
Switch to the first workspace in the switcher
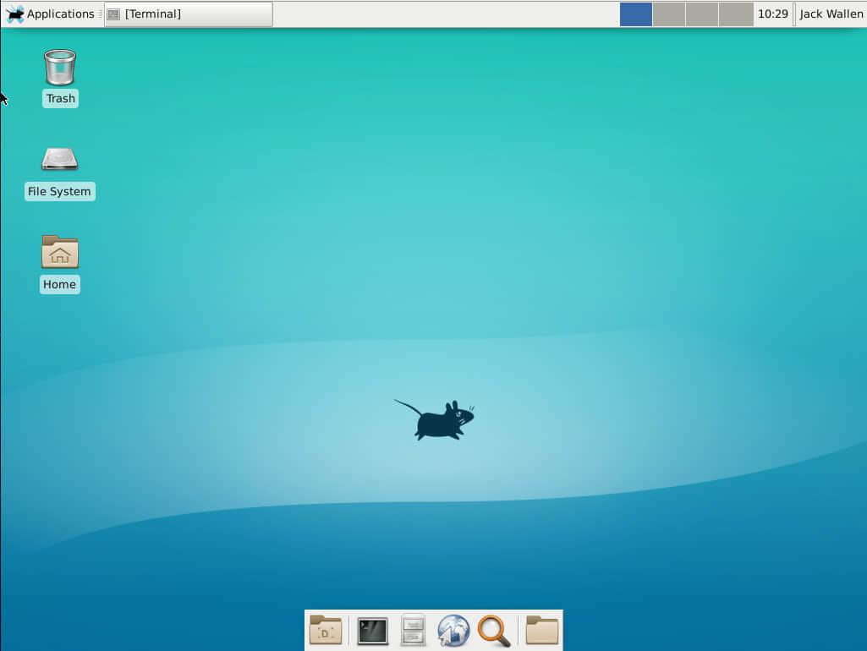click(635, 14)
